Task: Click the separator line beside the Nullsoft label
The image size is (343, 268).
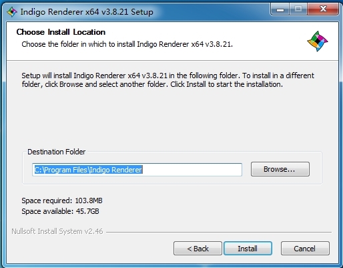Action: click(x=219, y=232)
